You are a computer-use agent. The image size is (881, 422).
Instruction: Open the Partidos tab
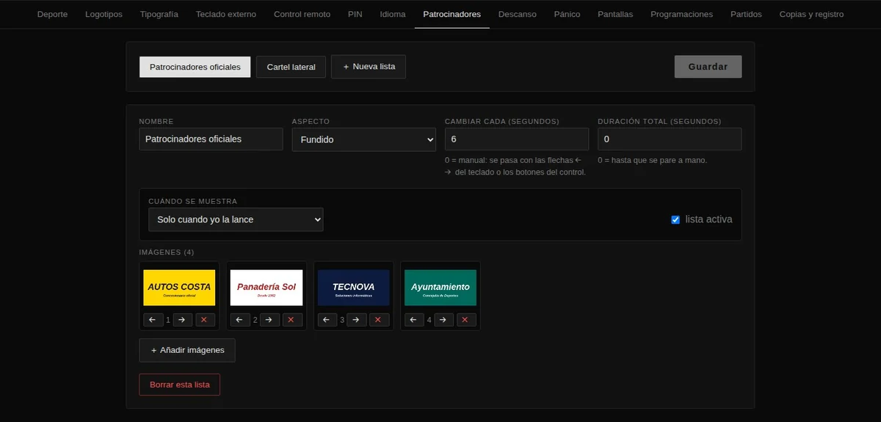tap(746, 14)
